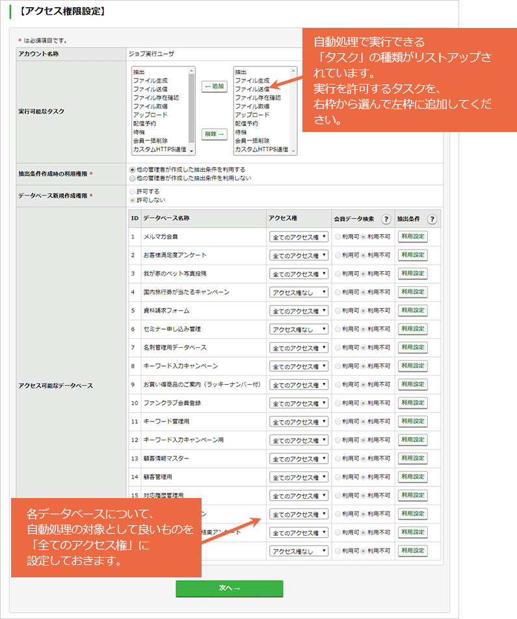
Task: Select 待機 in right task list
Action: pyautogui.click(x=241, y=132)
